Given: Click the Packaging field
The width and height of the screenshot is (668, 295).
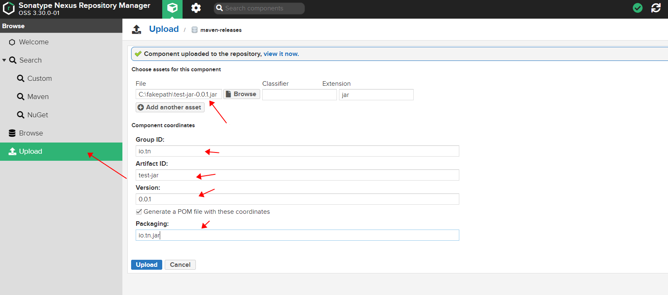Looking at the screenshot, I should (x=297, y=235).
